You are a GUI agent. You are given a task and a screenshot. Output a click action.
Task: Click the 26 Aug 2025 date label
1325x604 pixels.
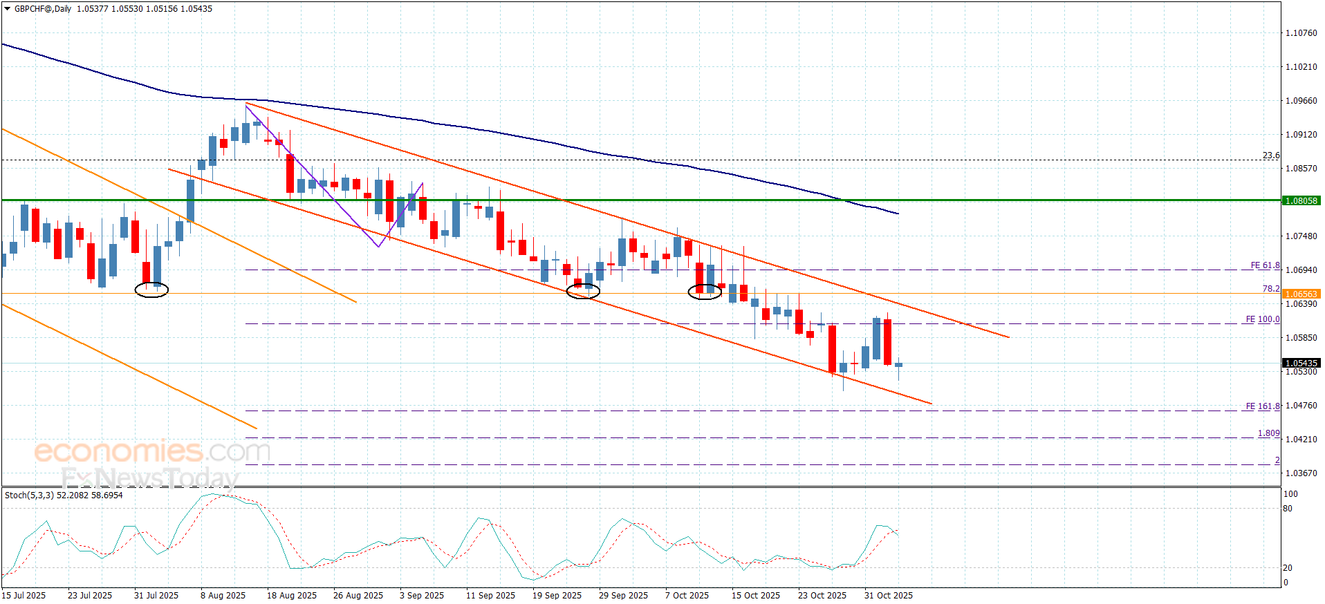click(358, 596)
